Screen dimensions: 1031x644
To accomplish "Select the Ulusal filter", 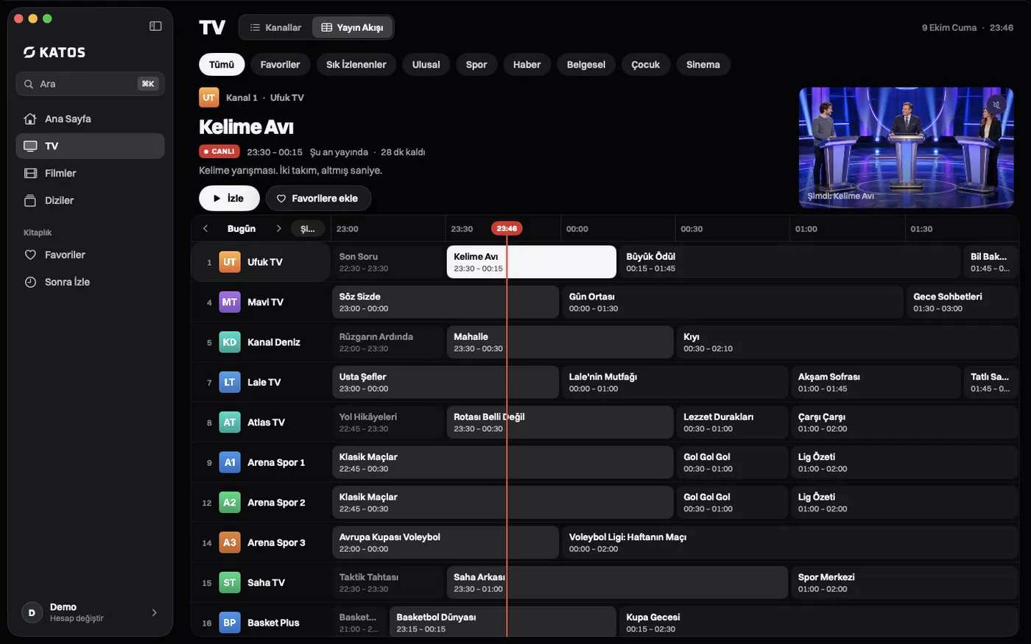I will pyautogui.click(x=426, y=65).
